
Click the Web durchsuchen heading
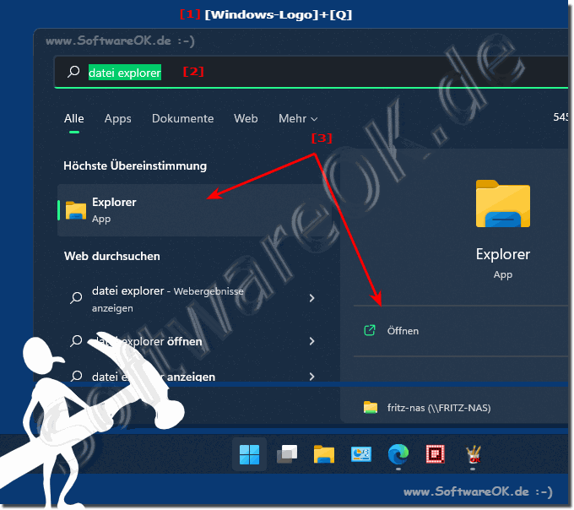coord(112,256)
